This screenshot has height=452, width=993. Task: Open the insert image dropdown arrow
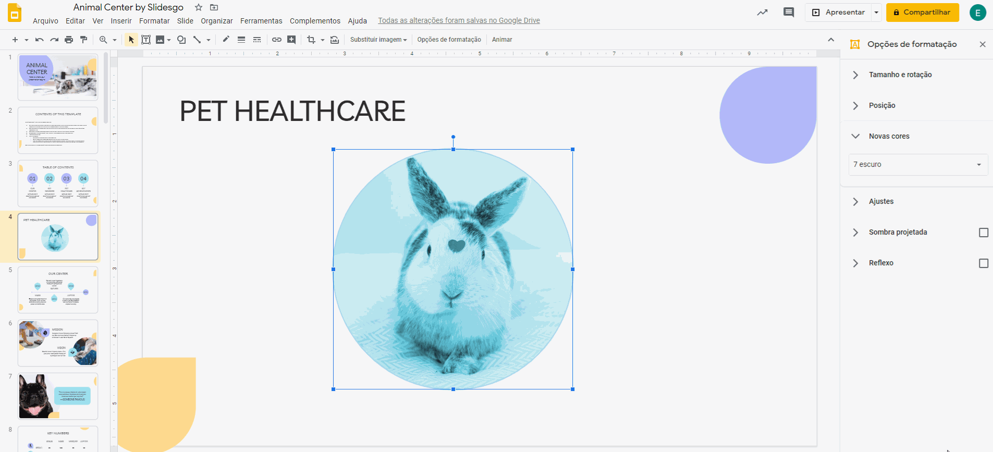(169, 40)
